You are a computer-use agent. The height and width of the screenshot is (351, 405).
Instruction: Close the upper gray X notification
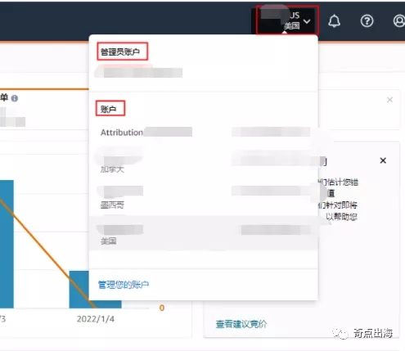(x=389, y=100)
